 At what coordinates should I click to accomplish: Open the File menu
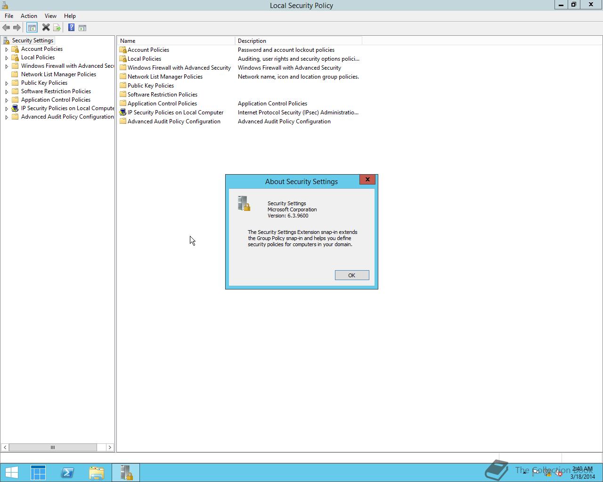pyautogui.click(x=9, y=16)
